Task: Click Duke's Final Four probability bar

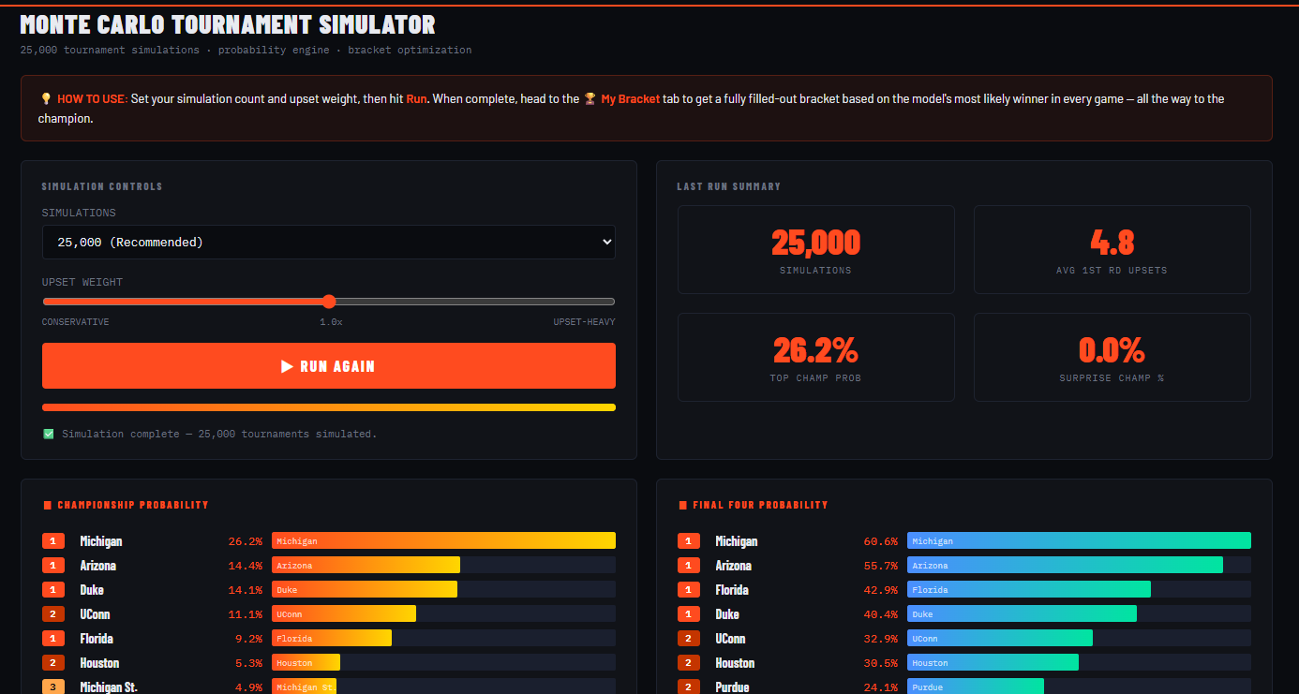Action: pos(1022,614)
